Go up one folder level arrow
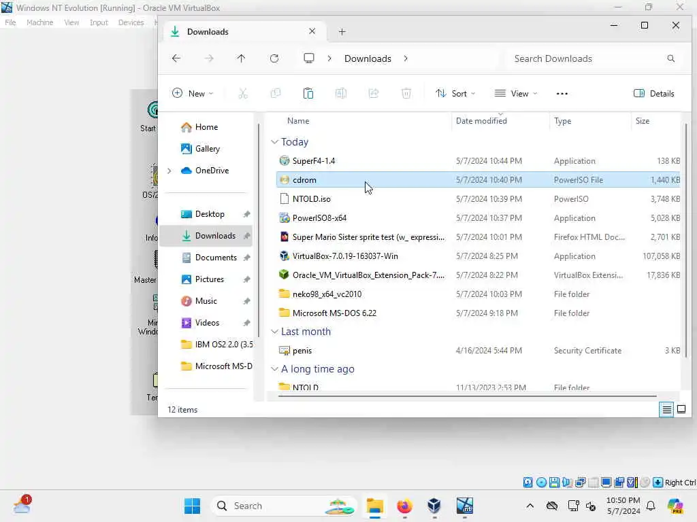 (242, 58)
